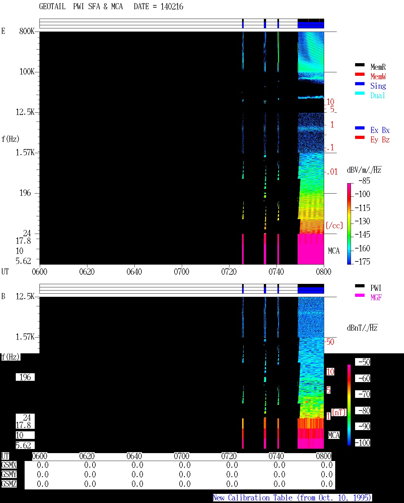Click the magenta MGF legend swatch
Viewport: 404px width, 503px height.
click(x=360, y=295)
